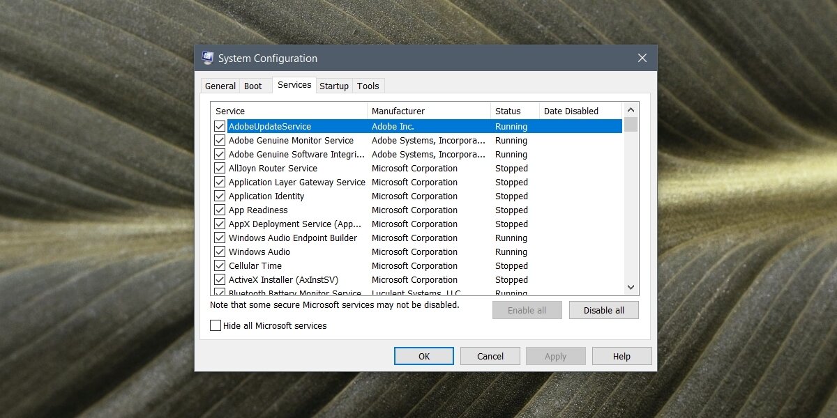Uncheck the Windows Audio service checkbox
This screenshot has height=418, width=837.
tap(220, 252)
